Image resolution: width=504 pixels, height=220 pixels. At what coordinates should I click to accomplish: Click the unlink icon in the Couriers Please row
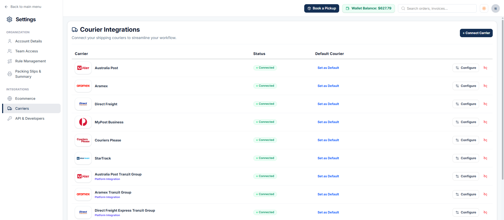coord(485,140)
